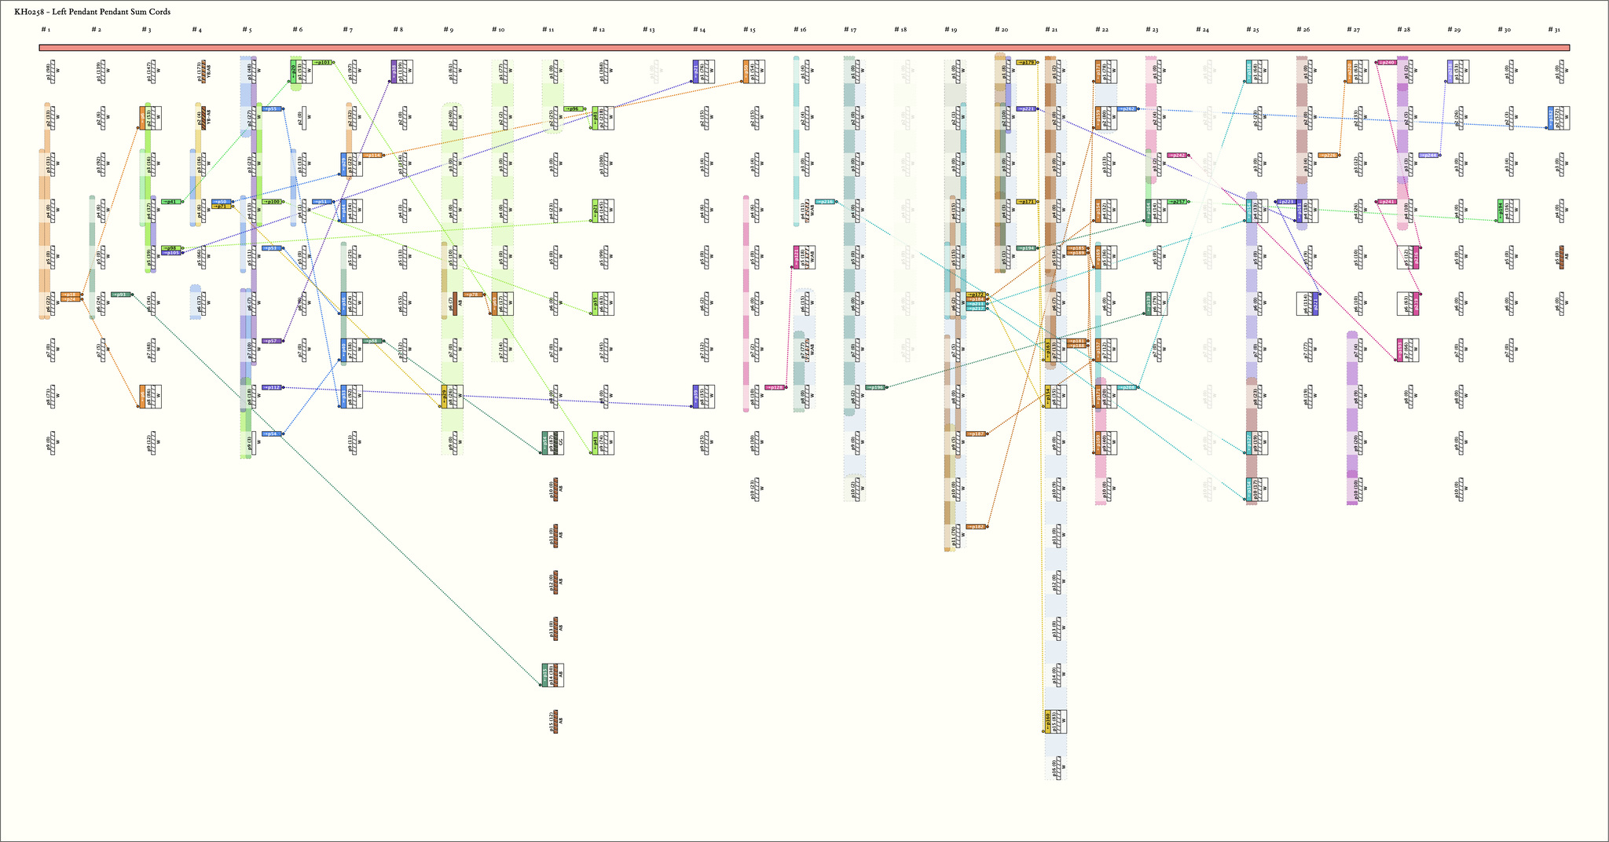Select the dark green →p196 marker
This screenshot has width=1609, height=842.
click(875, 387)
